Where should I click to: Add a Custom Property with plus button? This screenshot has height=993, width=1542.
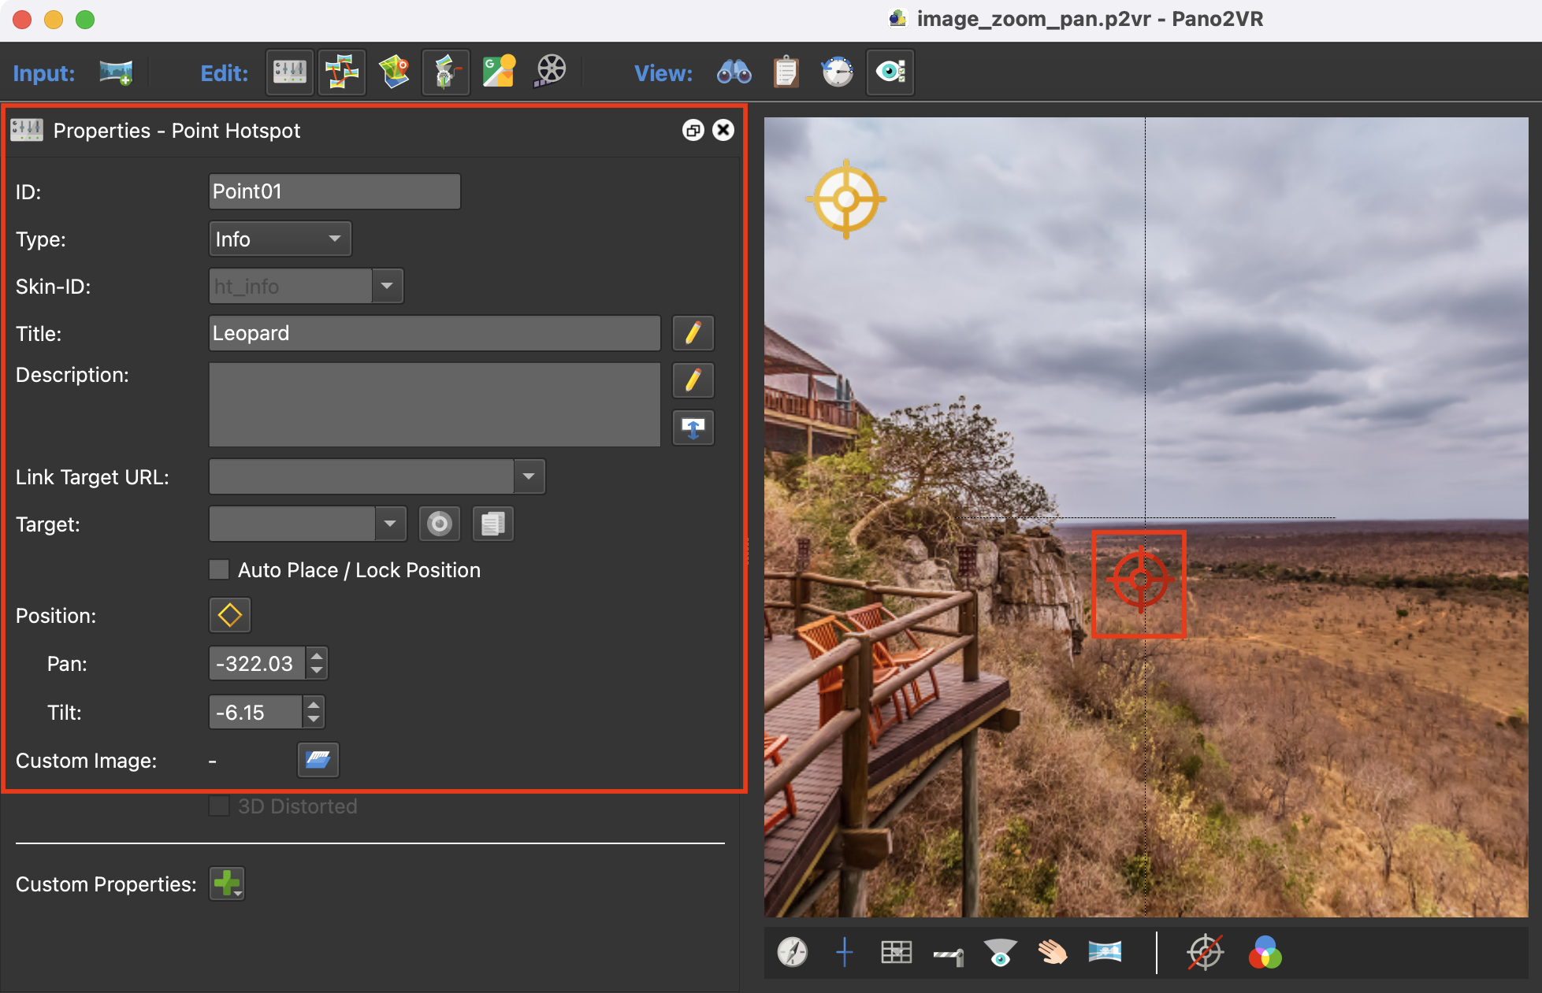pyautogui.click(x=227, y=884)
